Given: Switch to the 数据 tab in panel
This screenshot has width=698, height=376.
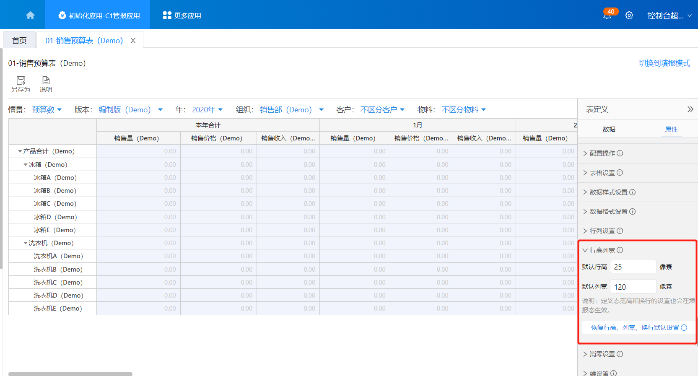Looking at the screenshot, I should pos(609,130).
